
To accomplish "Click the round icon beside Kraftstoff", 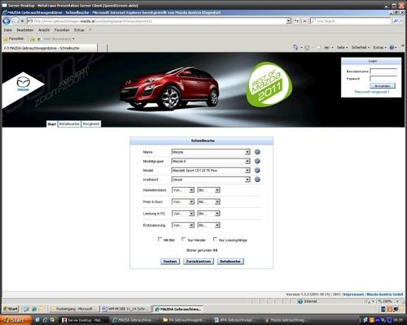I will click(x=257, y=180).
